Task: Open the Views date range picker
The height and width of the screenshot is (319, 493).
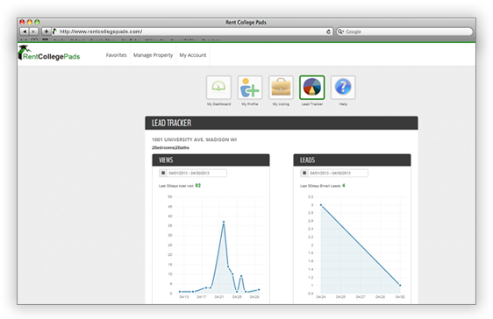Action: (193, 173)
